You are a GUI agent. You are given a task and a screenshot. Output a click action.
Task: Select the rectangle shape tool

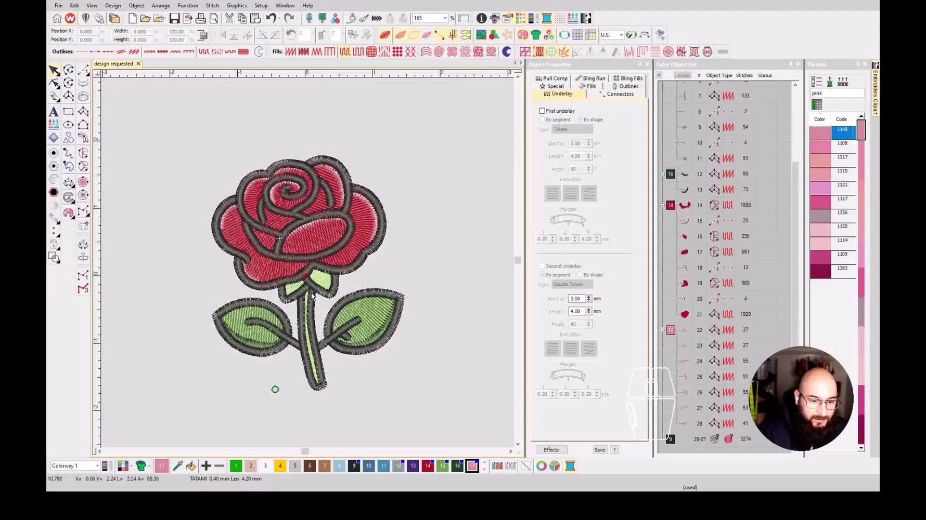click(x=68, y=111)
